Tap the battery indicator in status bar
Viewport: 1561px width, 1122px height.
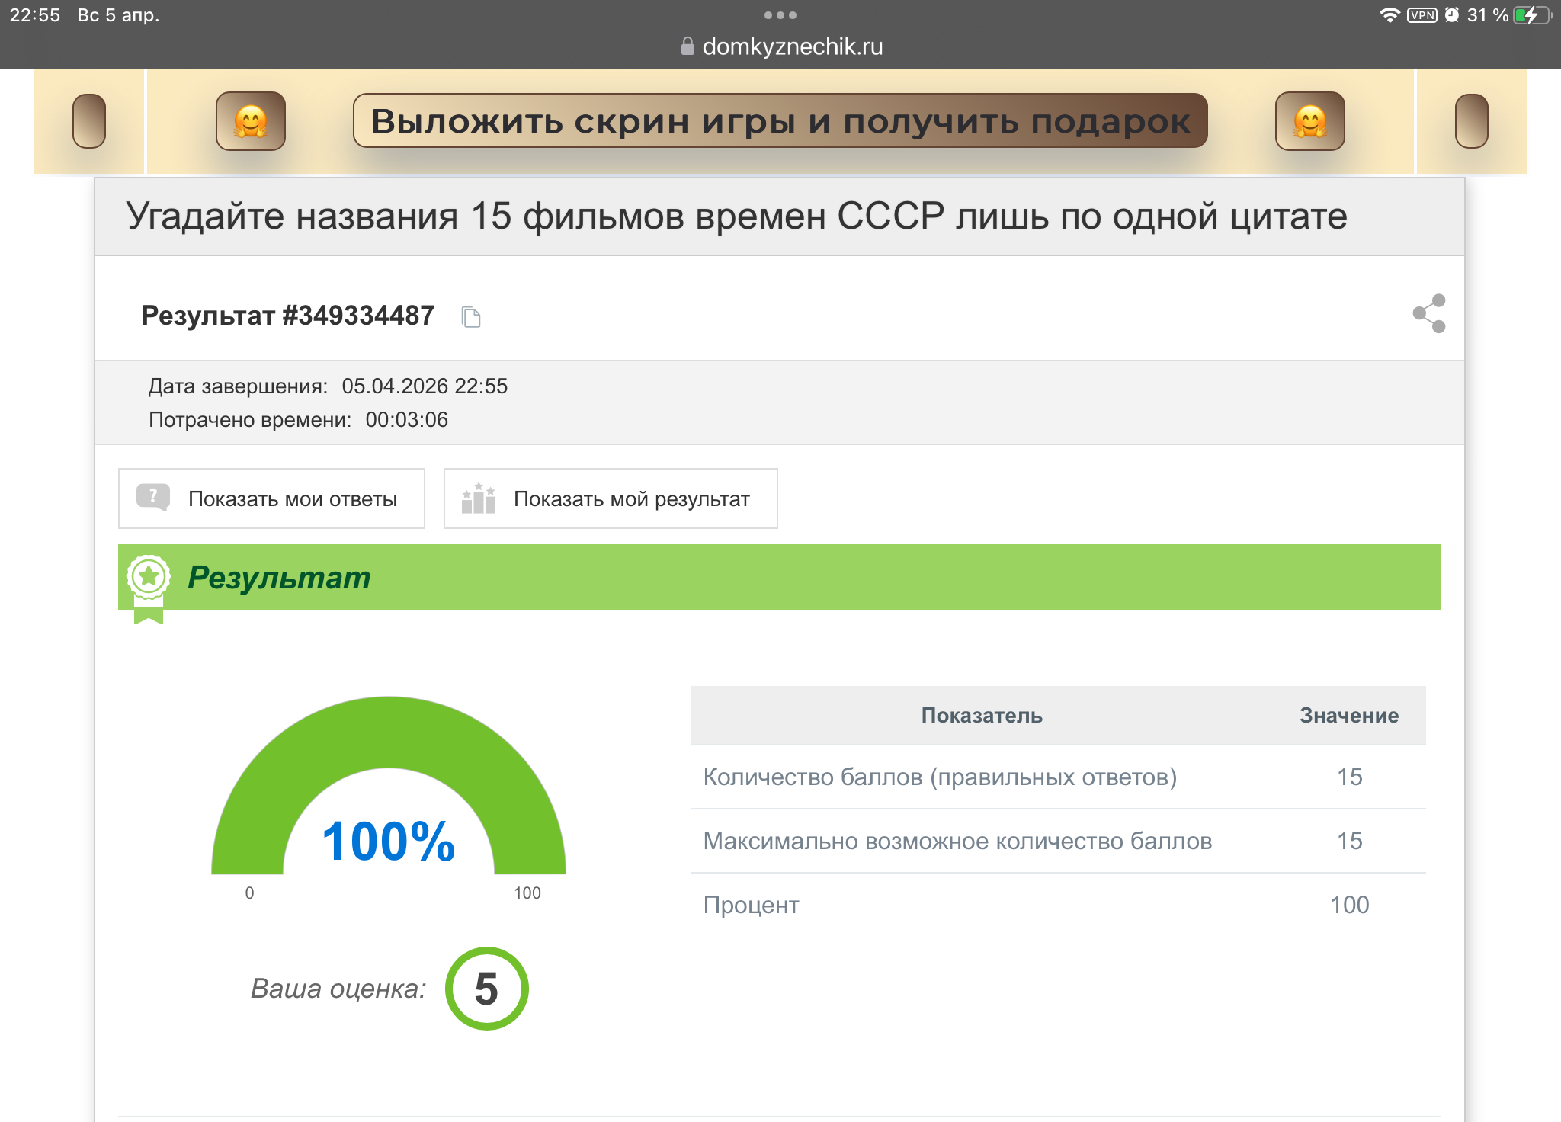coord(1531,15)
